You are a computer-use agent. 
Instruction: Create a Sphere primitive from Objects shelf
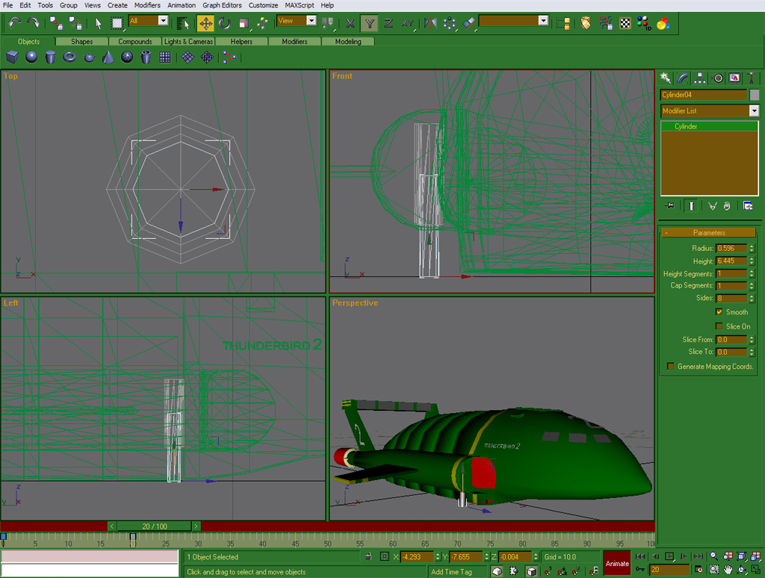pos(31,58)
